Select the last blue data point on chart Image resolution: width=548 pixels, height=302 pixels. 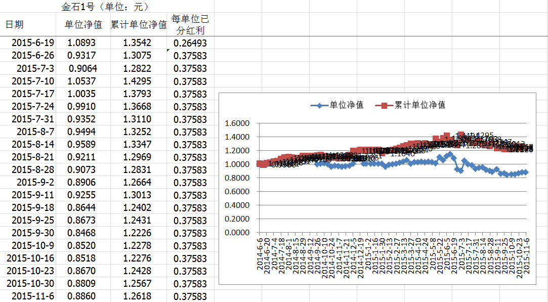pyautogui.click(x=525, y=172)
